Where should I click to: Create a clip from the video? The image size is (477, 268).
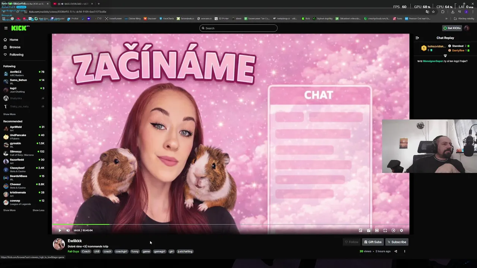click(x=369, y=230)
